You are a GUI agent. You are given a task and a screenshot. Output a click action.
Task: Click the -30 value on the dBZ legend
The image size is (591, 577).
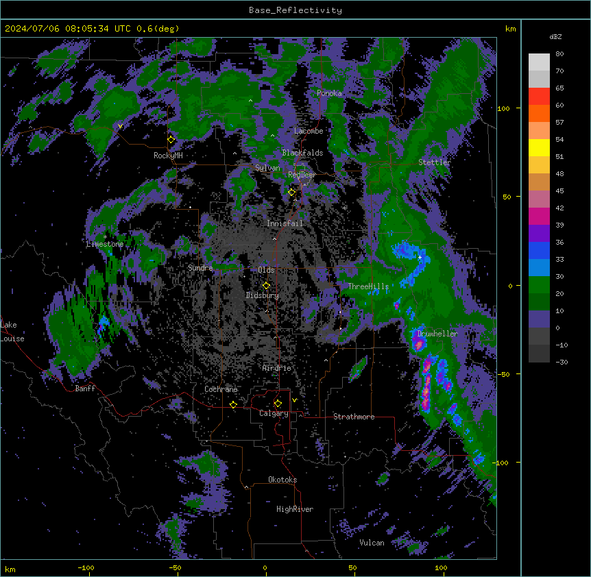562,363
